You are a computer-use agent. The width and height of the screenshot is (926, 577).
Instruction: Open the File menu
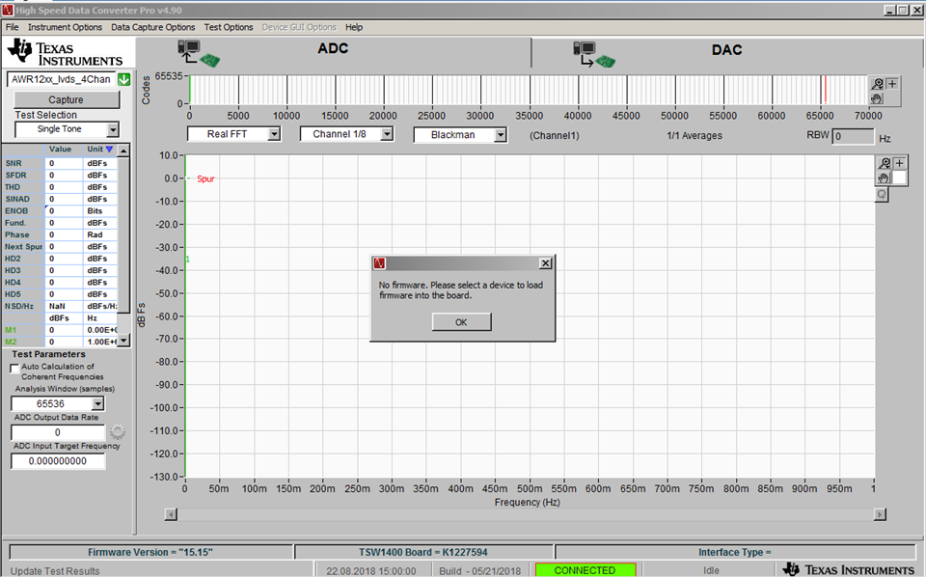12,27
